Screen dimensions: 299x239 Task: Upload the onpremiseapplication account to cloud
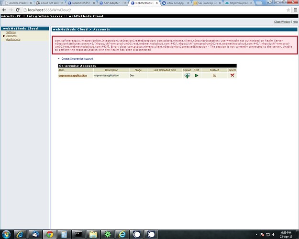[187, 76]
